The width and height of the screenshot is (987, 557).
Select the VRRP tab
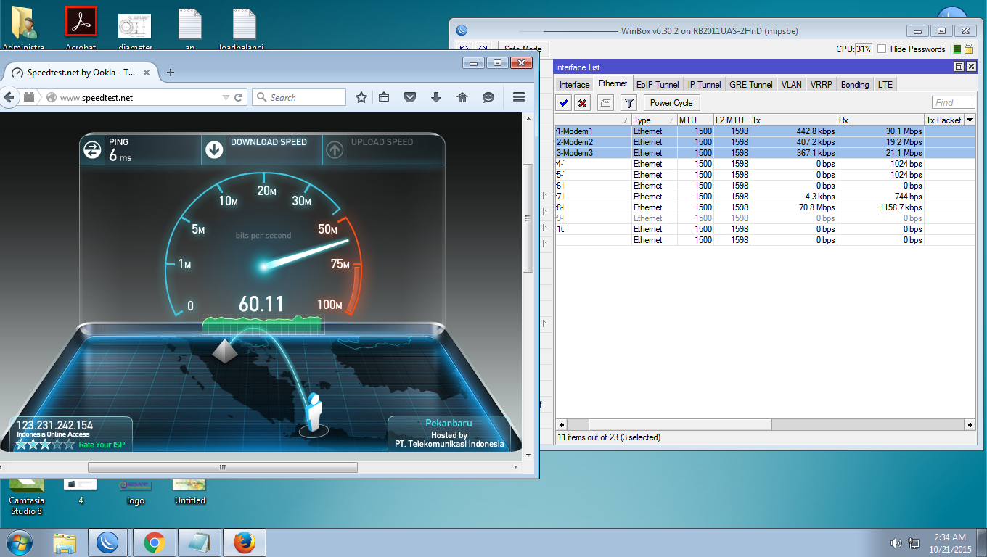click(x=822, y=85)
